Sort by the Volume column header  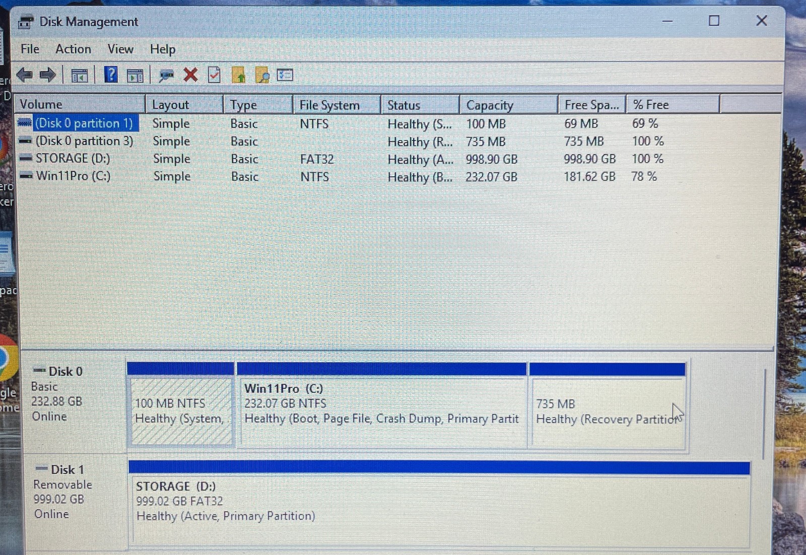coord(81,104)
